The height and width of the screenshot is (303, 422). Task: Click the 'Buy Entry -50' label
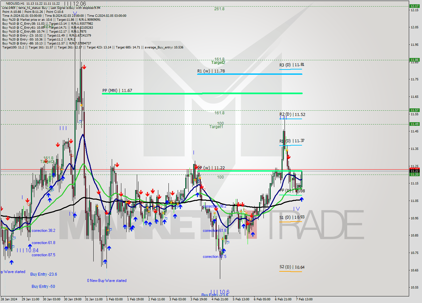point(43,287)
